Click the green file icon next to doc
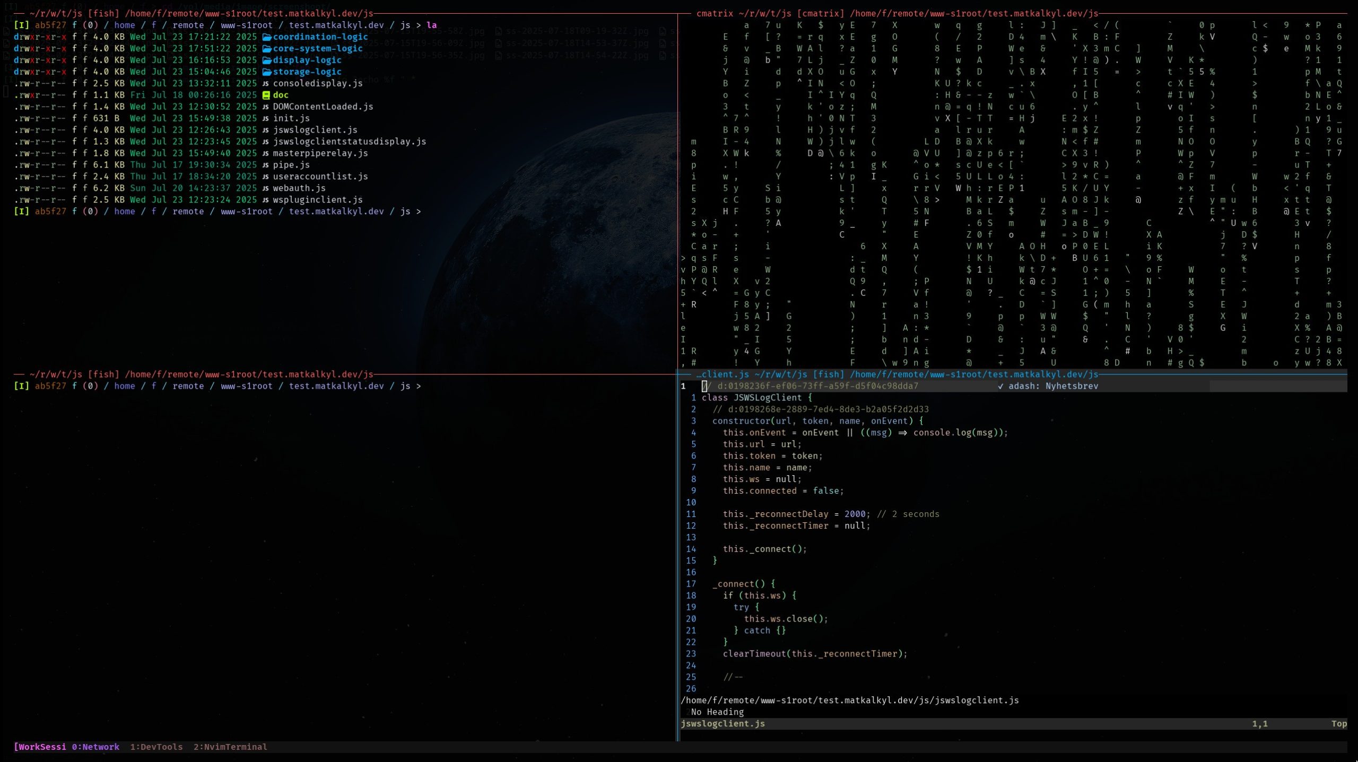 (266, 95)
